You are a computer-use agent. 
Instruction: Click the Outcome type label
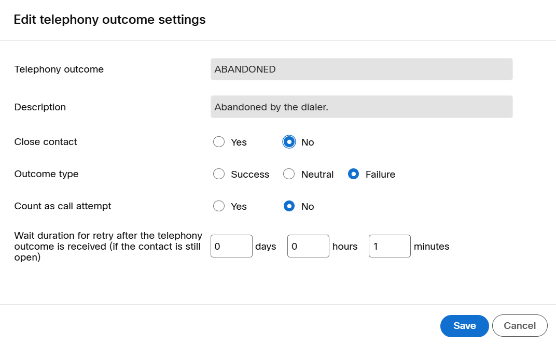pos(47,174)
